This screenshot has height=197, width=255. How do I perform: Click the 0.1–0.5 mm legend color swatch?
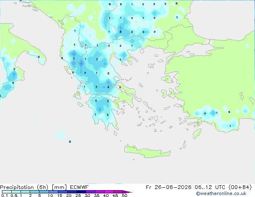[x=7, y=192]
